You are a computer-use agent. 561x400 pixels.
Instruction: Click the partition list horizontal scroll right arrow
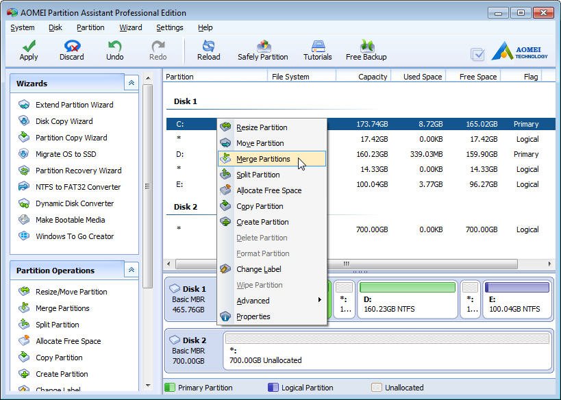click(x=549, y=264)
